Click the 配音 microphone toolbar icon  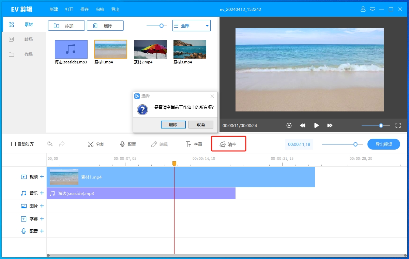click(128, 144)
